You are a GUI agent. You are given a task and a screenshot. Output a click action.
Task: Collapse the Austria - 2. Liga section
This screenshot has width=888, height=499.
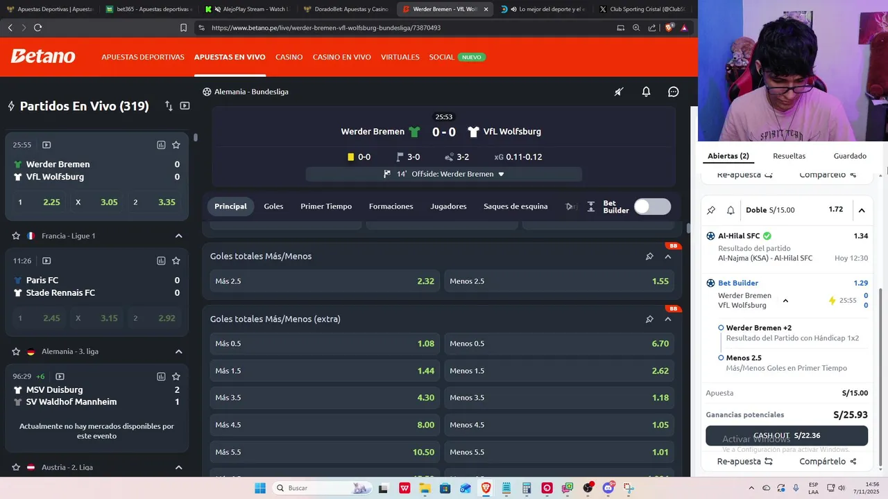coord(178,467)
